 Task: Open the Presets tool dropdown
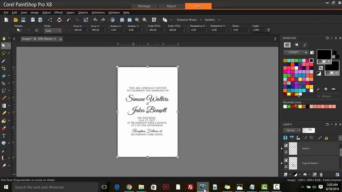19,30
